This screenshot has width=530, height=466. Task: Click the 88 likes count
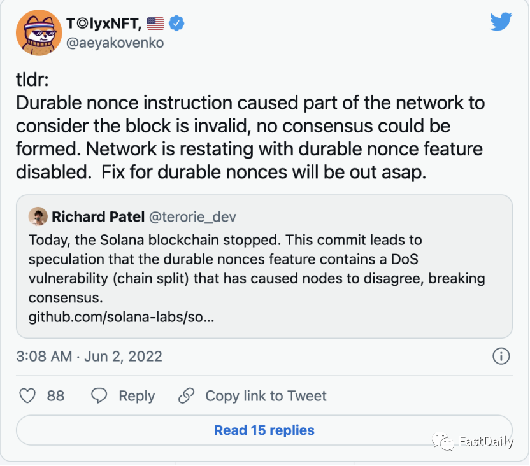pyautogui.click(x=55, y=396)
